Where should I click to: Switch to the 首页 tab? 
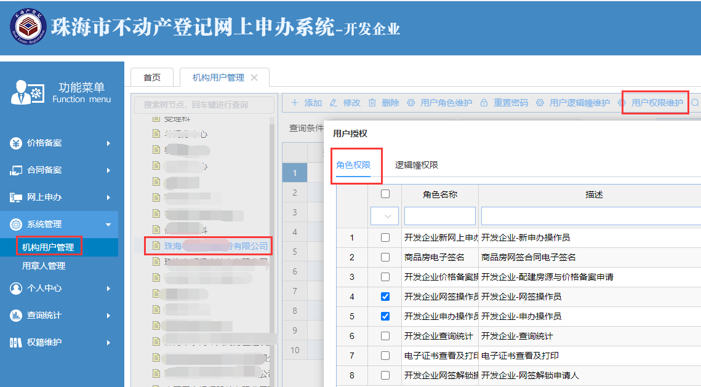pyautogui.click(x=152, y=78)
